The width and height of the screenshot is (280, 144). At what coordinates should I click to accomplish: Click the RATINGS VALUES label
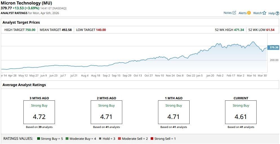[x=18, y=139]
